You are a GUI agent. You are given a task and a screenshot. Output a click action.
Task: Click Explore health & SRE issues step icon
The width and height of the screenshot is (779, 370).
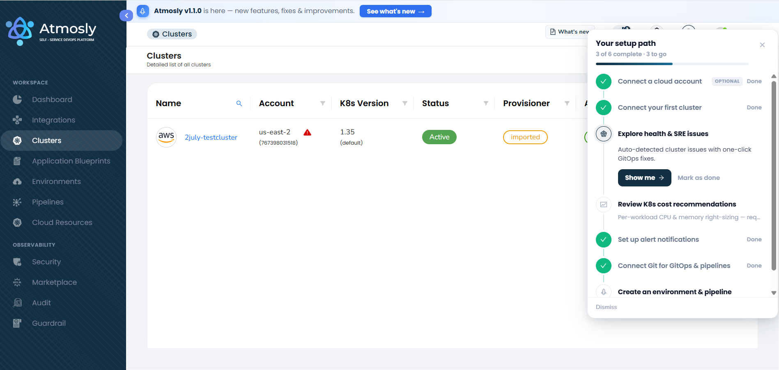point(603,134)
